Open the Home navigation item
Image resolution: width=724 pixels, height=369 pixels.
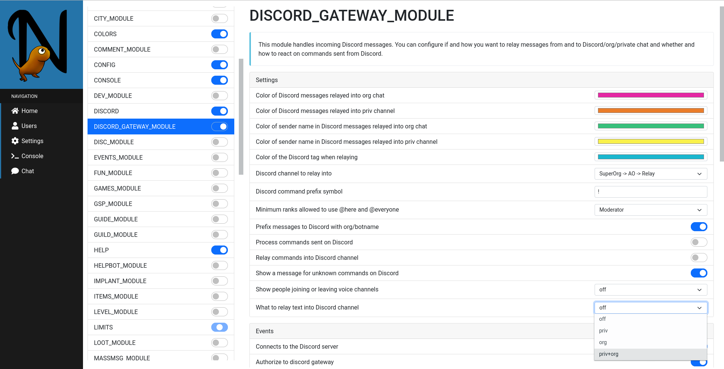pyautogui.click(x=42, y=111)
